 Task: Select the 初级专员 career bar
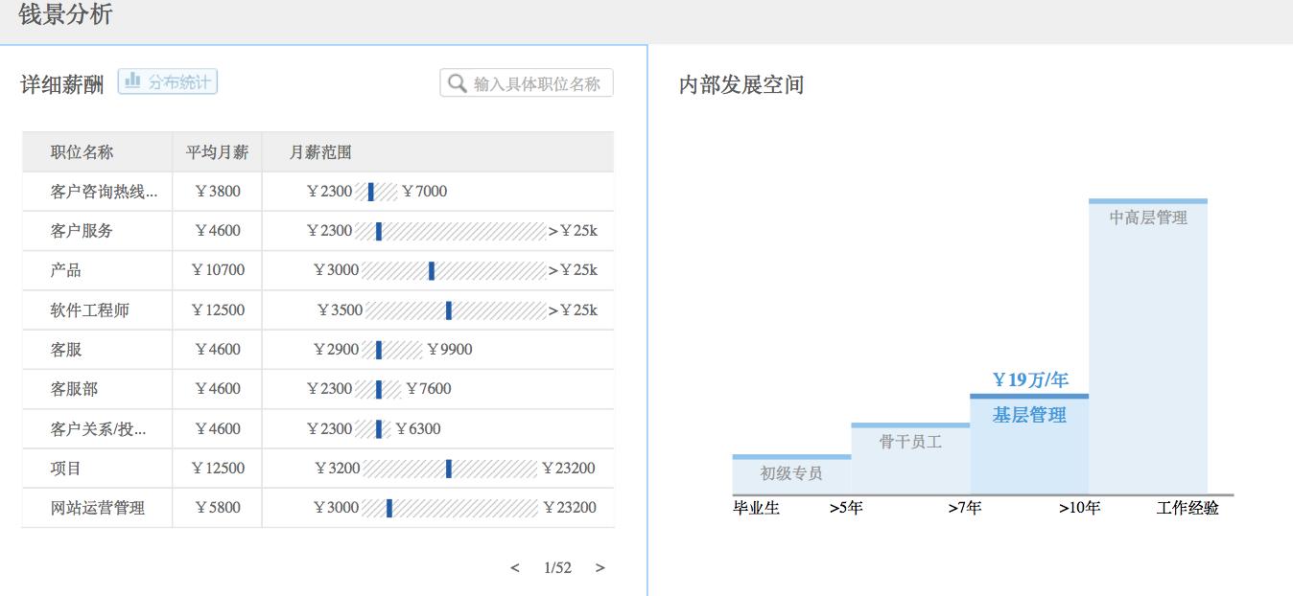coord(791,474)
